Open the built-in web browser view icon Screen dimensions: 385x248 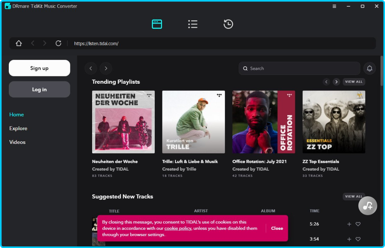tap(157, 24)
